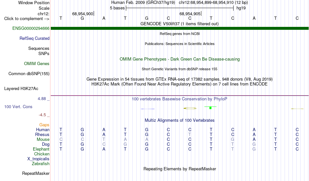Click the Human species row label
The height and width of the screenshot is (181, 309).
[43, 130]
